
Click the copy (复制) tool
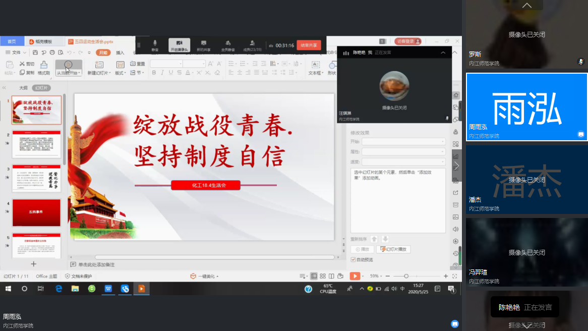click(27, 73)
